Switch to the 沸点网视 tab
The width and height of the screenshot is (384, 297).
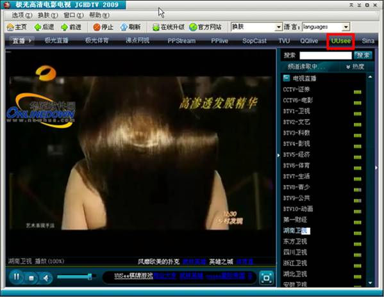[x=137, y=40]
